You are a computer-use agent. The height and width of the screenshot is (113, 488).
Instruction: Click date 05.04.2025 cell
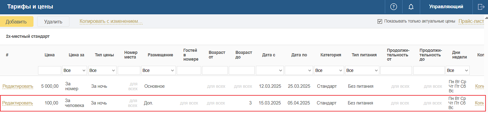[299, 103]
